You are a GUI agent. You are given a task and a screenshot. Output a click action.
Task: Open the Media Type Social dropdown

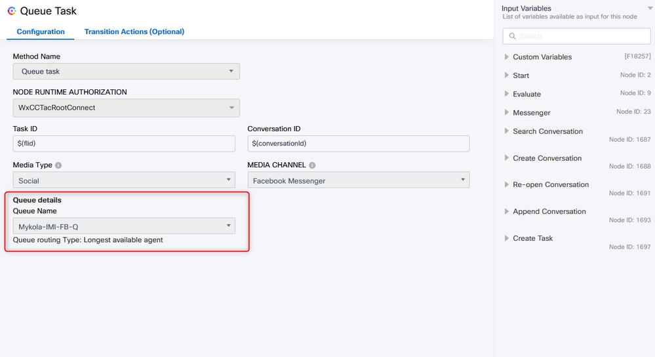pyautogui.click(x=124, y=180)
